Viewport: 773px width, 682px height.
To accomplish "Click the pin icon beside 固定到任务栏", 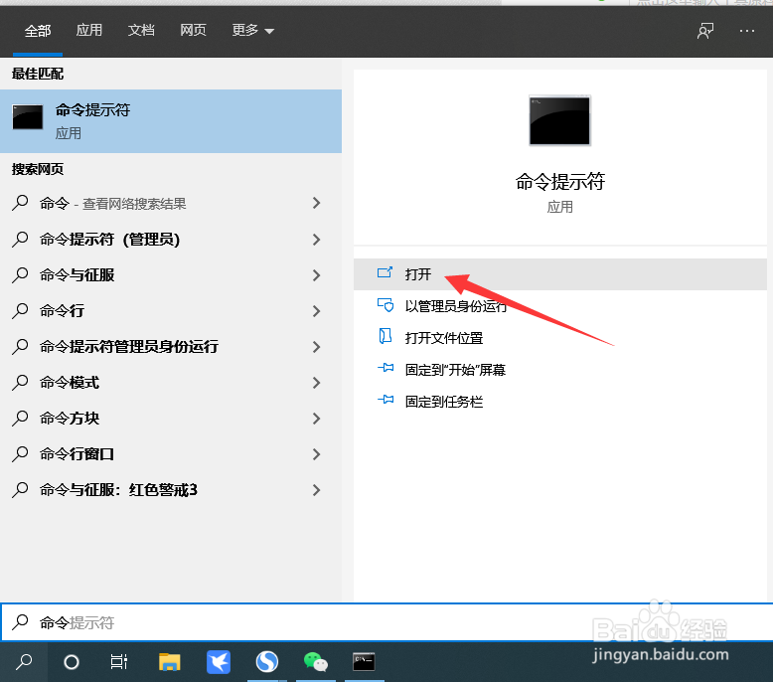I will pyautogui.click(x=386, y=400).
